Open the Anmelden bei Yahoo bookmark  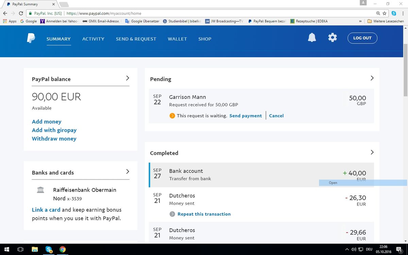coord(59,21)
